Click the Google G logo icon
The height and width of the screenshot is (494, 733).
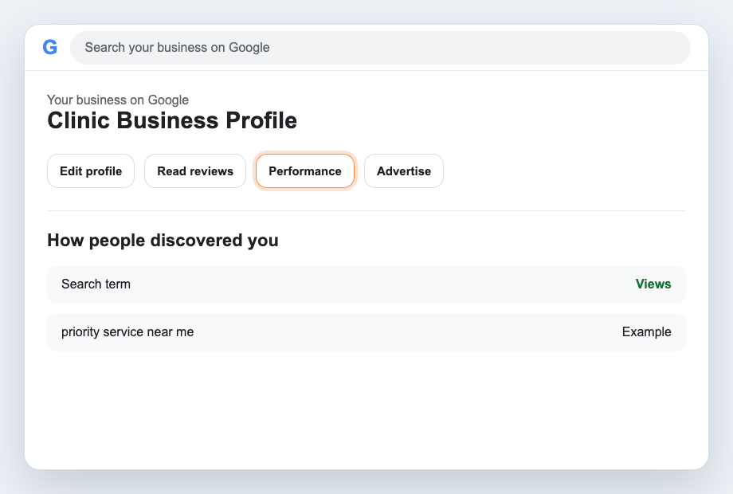[50, 47]
